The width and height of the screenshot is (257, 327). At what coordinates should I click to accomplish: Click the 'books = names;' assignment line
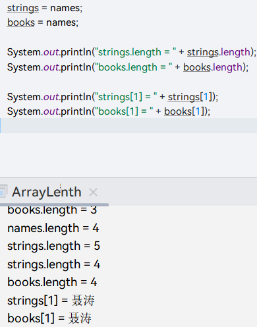[43, 22]
